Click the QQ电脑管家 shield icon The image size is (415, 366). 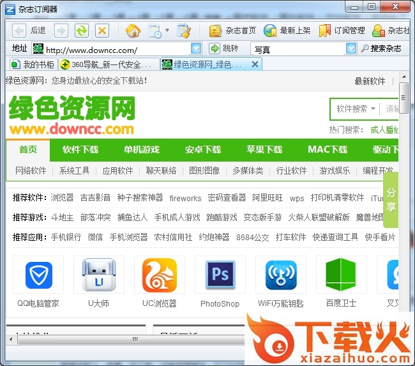(x=38, y=275)
